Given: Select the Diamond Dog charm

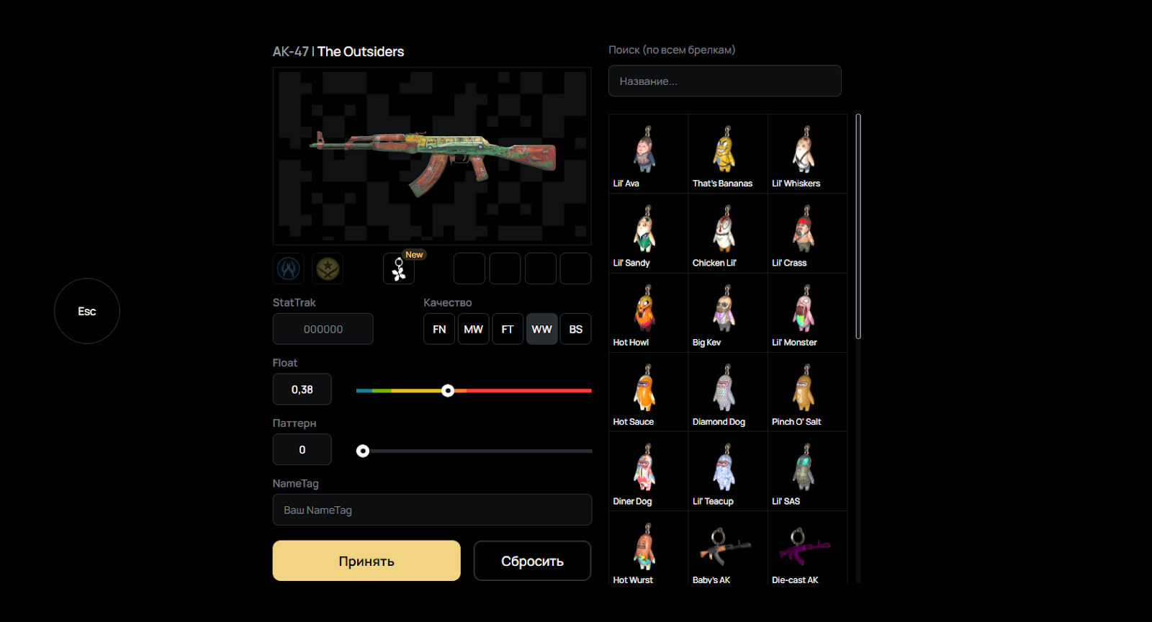Looking at the screenshot, I should pyautogui.click(x=727, y=392).
